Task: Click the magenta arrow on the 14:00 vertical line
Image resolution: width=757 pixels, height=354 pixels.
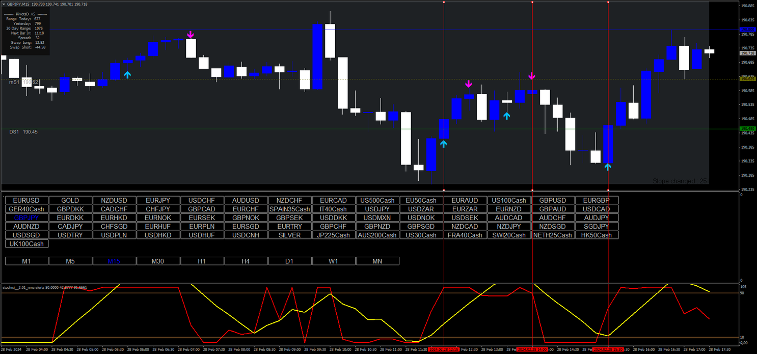Action: (532, 76)
